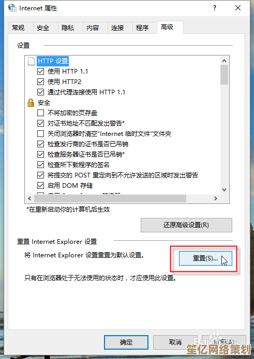Enable 不将加密的页存盘 checkbox
Image resolution: width=254 pixels, height=359 pixels.
41,113
